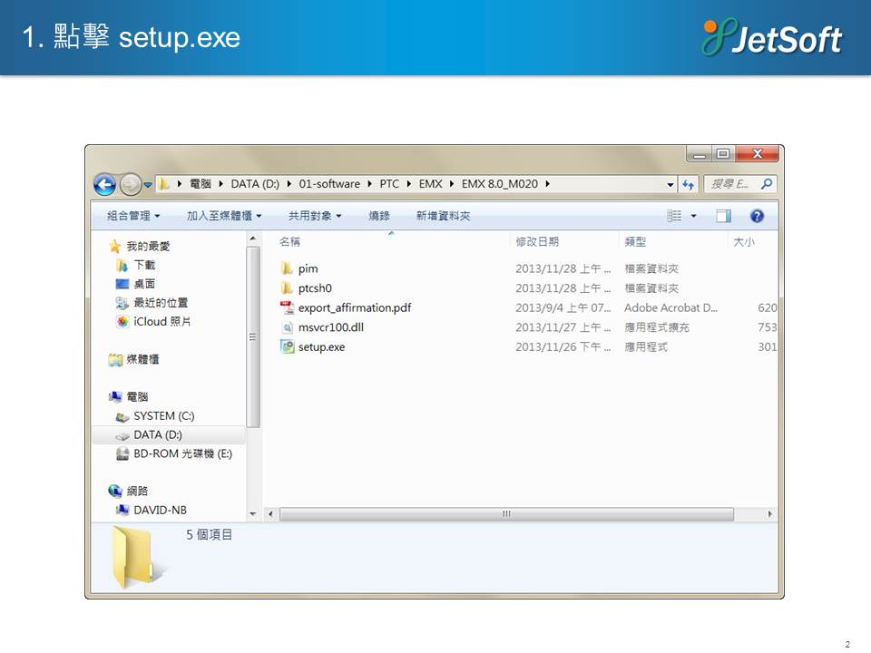Open the 共用對象 dropdown menu
Image resolution: width=871 pixels, height=653 pixels.
pyautogui.click(x=315, y=216)
